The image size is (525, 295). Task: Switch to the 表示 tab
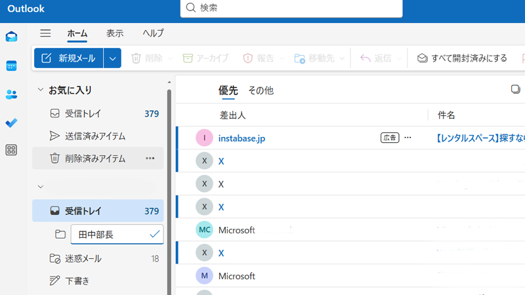tap(115, 33)
